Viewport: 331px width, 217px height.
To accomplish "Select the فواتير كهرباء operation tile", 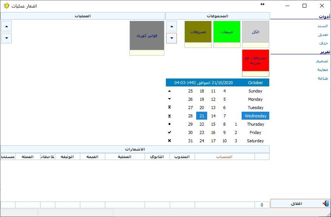I will coord(147,38).
